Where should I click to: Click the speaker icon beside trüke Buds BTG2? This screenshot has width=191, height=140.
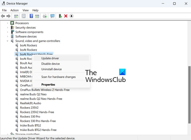(x=17, y=125)
